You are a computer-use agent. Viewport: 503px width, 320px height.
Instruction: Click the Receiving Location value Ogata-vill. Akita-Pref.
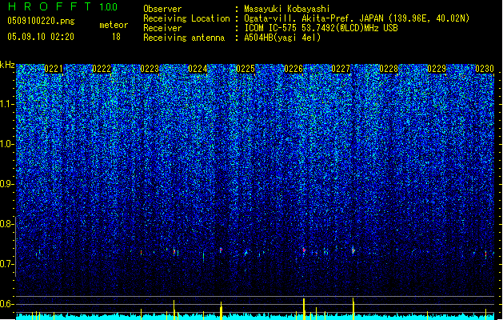point(297,18)
